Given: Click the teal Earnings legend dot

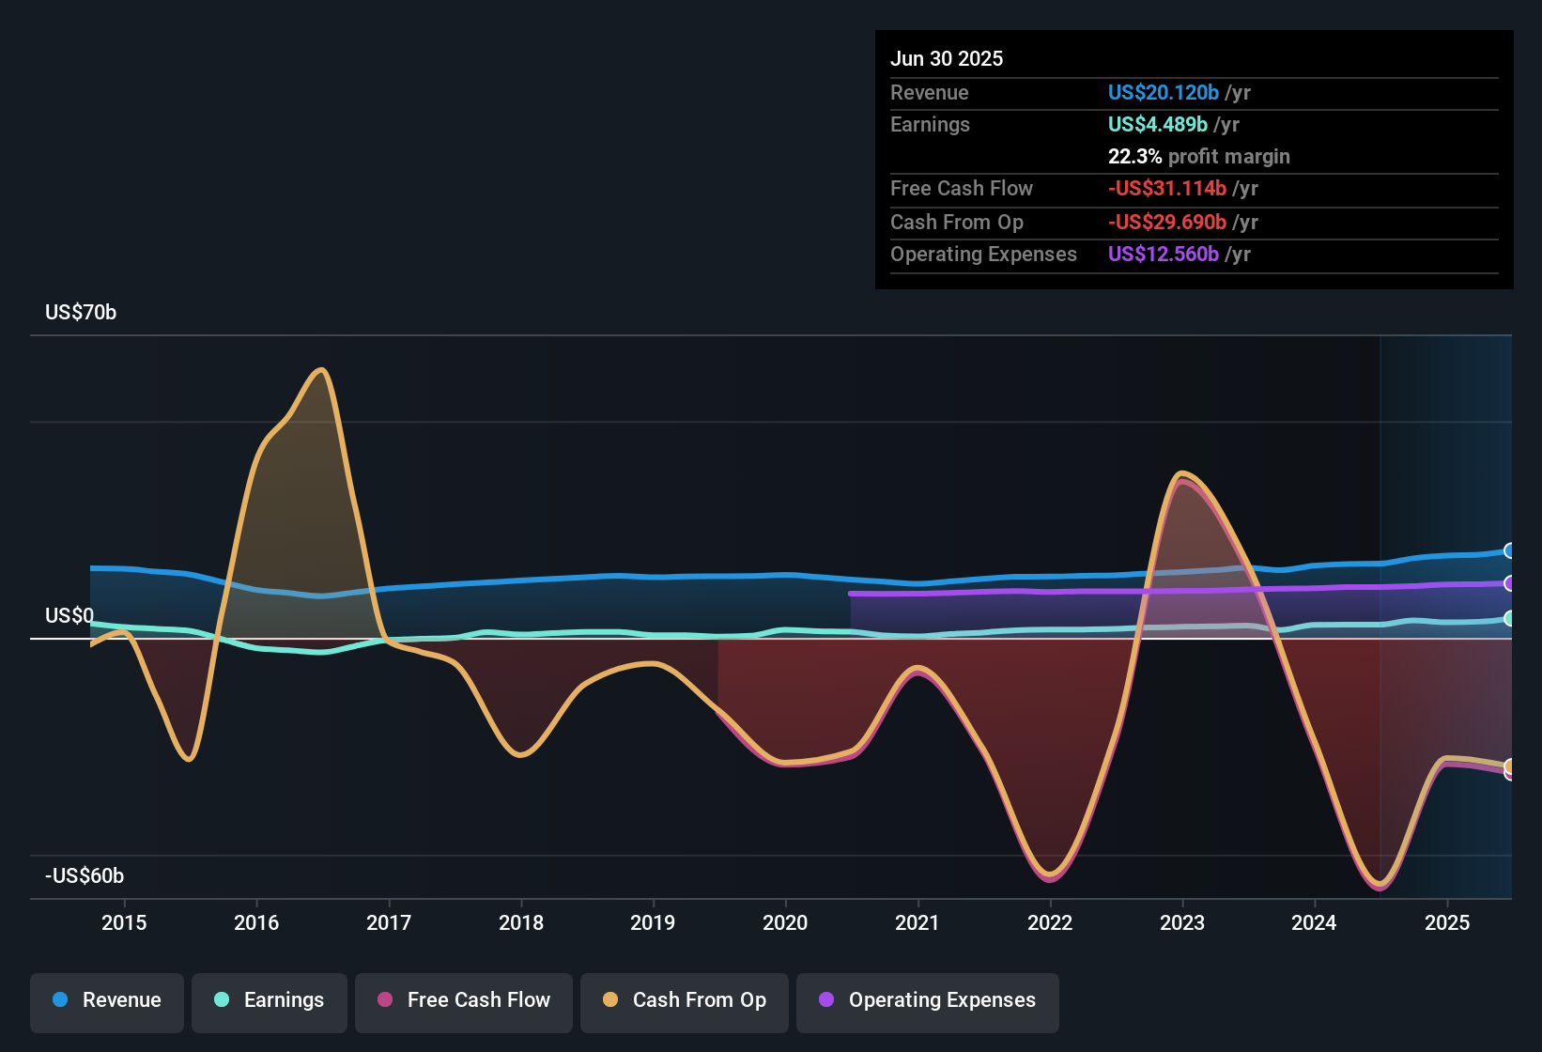Looking at the screenshot, I should coord(222,999).
